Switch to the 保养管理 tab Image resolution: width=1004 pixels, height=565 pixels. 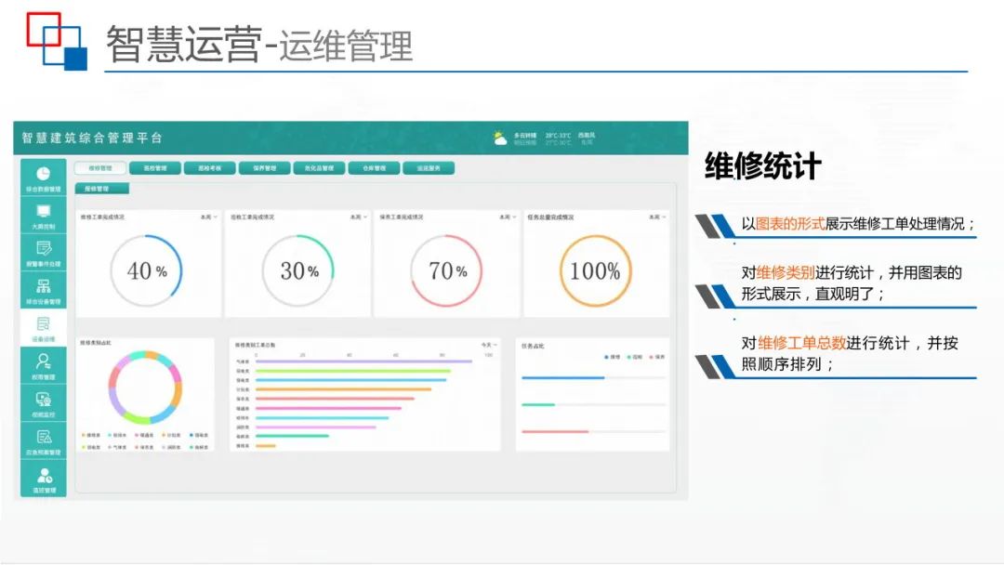coord(267,168)
